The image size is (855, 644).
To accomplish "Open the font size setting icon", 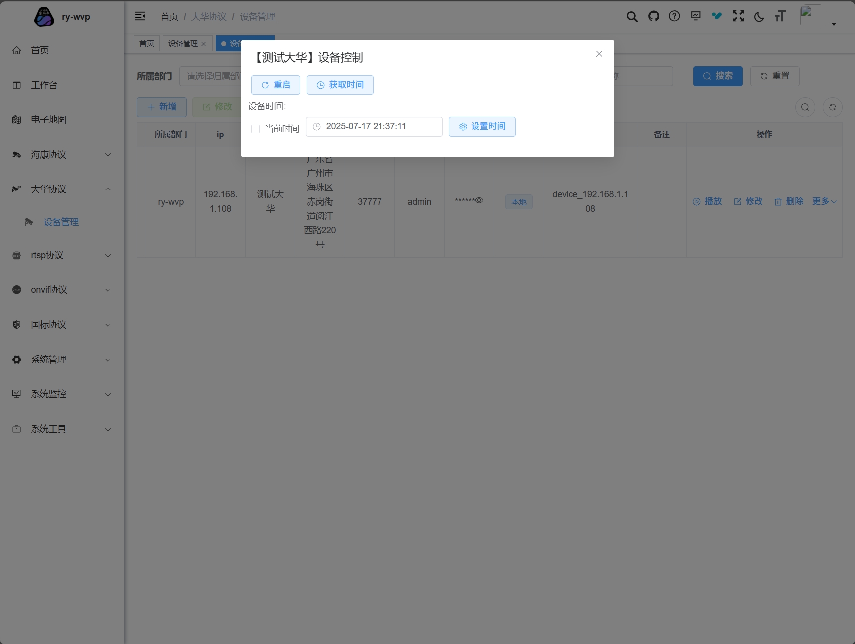I will (780, 17).
